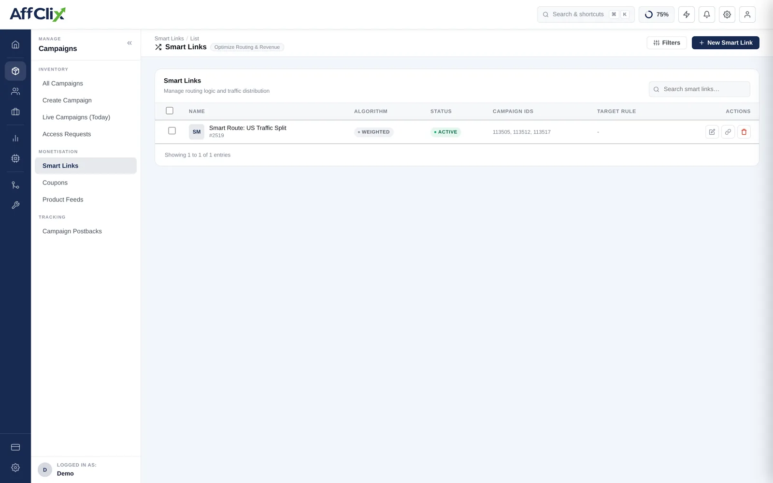
Task: Check the Smart Route: US Traffic Split row
Action: 172,131
